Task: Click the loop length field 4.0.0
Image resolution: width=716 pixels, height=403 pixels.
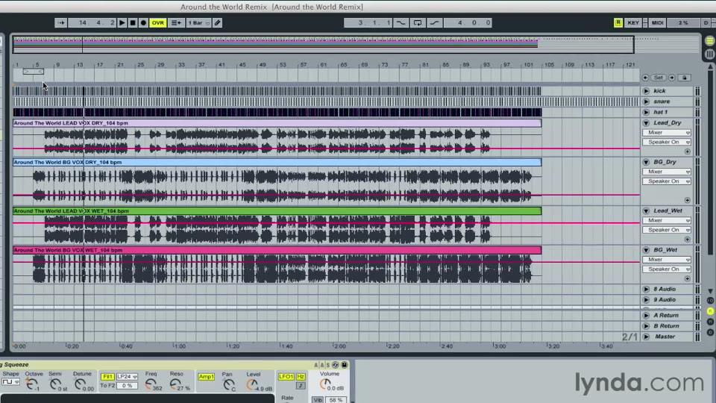Action: click(x=468, y=22)
